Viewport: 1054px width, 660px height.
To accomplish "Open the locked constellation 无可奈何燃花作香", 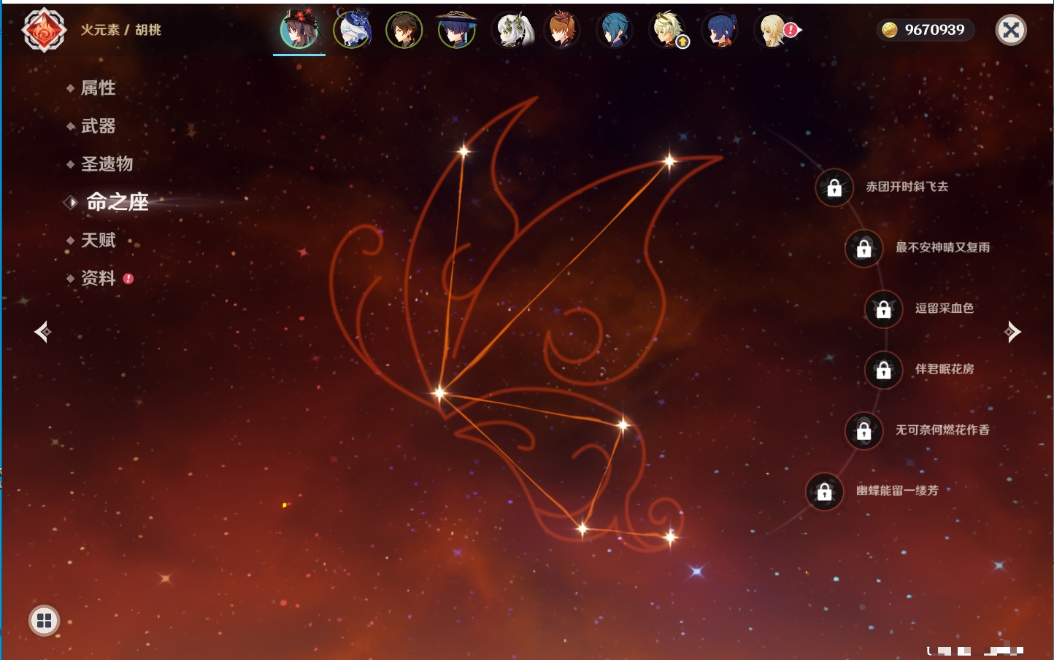I will pyautogui.click(x=863, y=431).
